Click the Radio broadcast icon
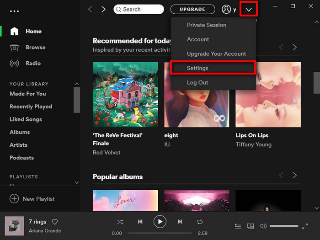 (14, 63)
